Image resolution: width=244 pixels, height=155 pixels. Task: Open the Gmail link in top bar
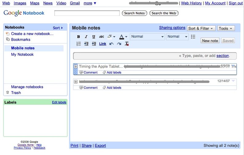pos(75,3)
